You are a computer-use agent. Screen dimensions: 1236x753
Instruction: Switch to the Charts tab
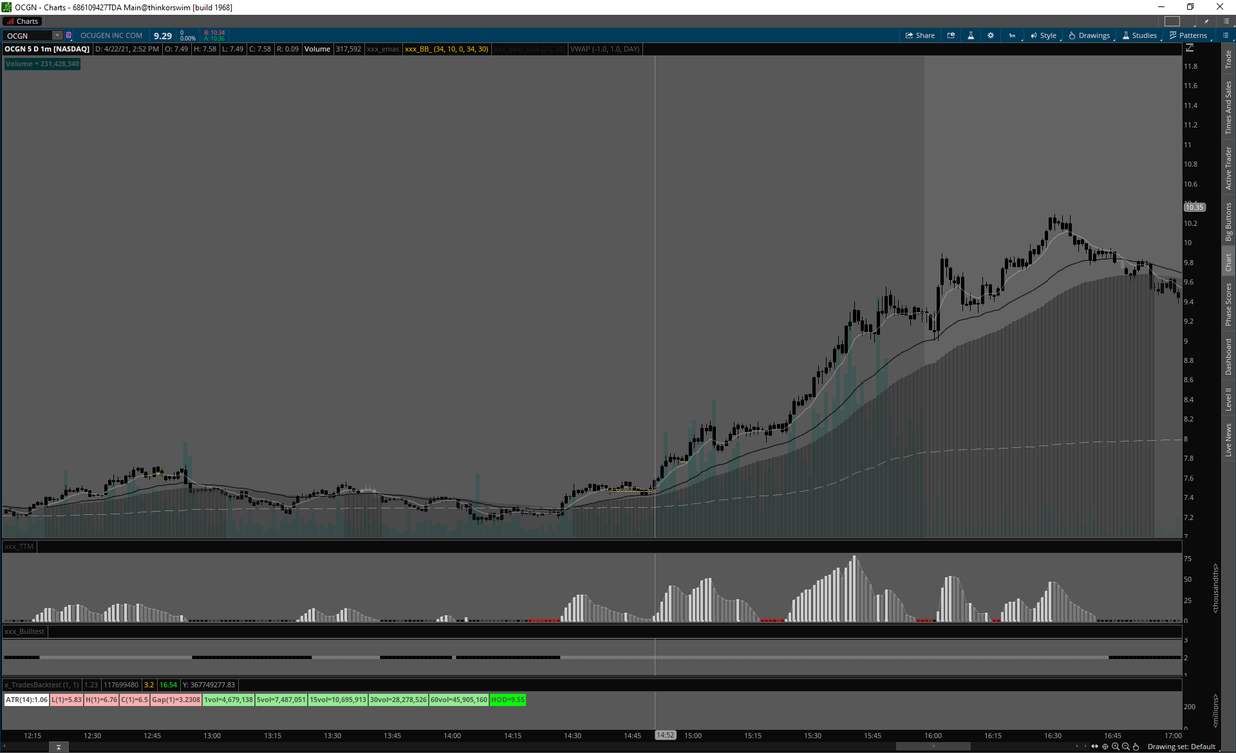[x=23, y=21]
